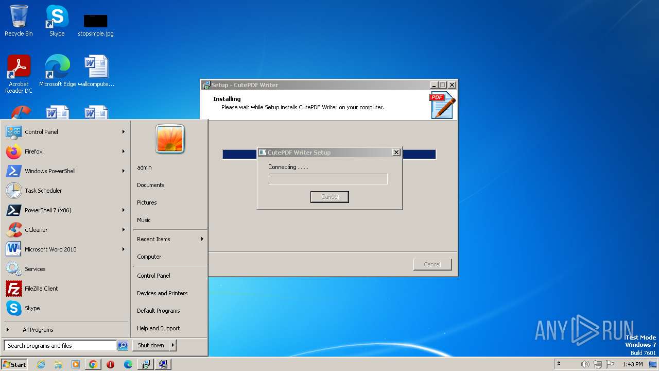Open the volume speaker tray icon
This screenshot has width=659, height=371.
pos(585,364)
